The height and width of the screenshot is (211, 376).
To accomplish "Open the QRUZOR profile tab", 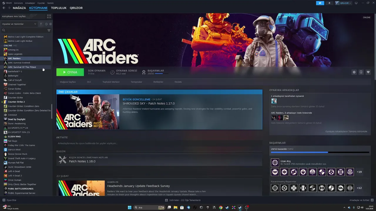I will pos(76,8).
